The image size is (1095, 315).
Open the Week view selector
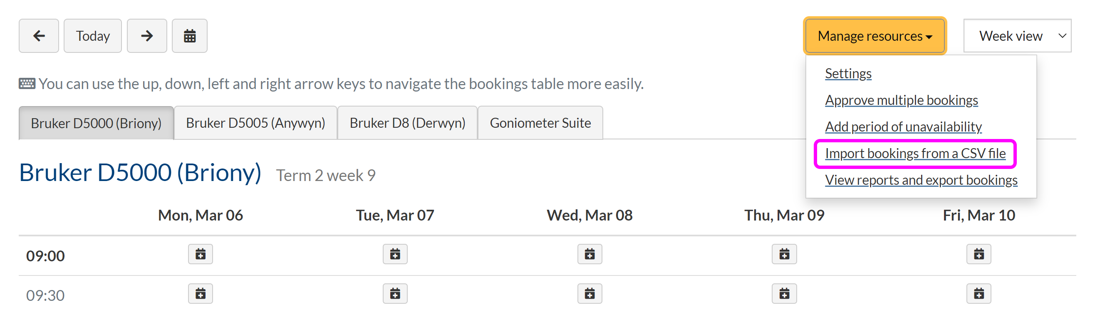tap(1017, 36)
